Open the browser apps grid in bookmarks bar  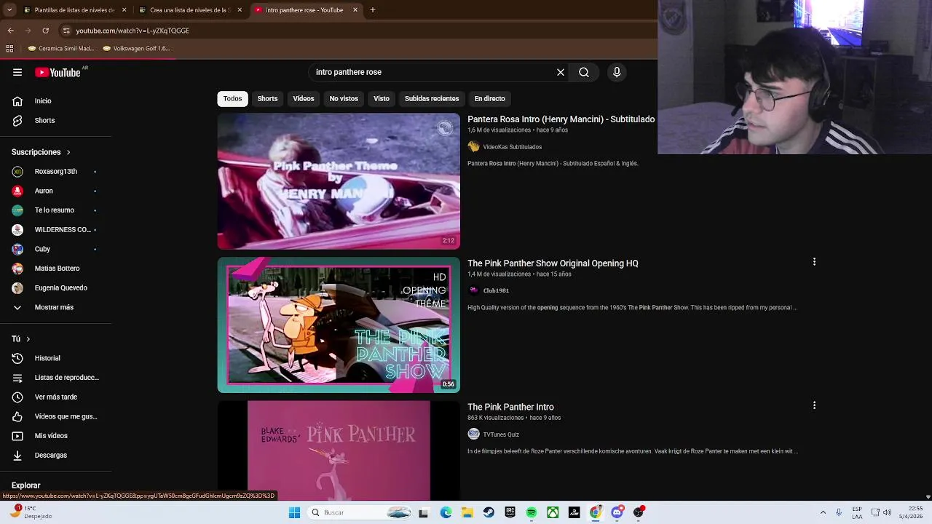[x=9, y=48]
